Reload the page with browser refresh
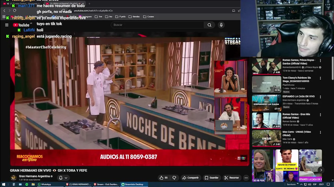This screenshot has height=187, width=334. (x=15, y=11)
